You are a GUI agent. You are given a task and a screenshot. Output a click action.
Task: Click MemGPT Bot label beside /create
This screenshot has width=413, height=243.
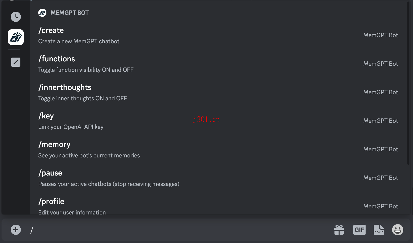coord(381,35)
